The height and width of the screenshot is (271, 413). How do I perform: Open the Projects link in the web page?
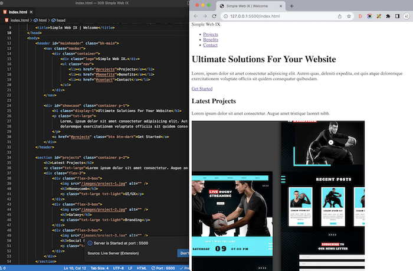(x=211, y=34)
